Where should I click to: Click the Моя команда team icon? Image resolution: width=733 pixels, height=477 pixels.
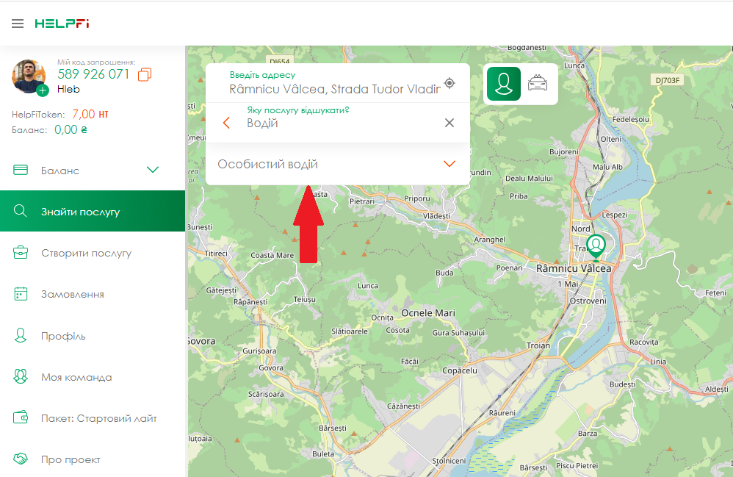(21, 376)
